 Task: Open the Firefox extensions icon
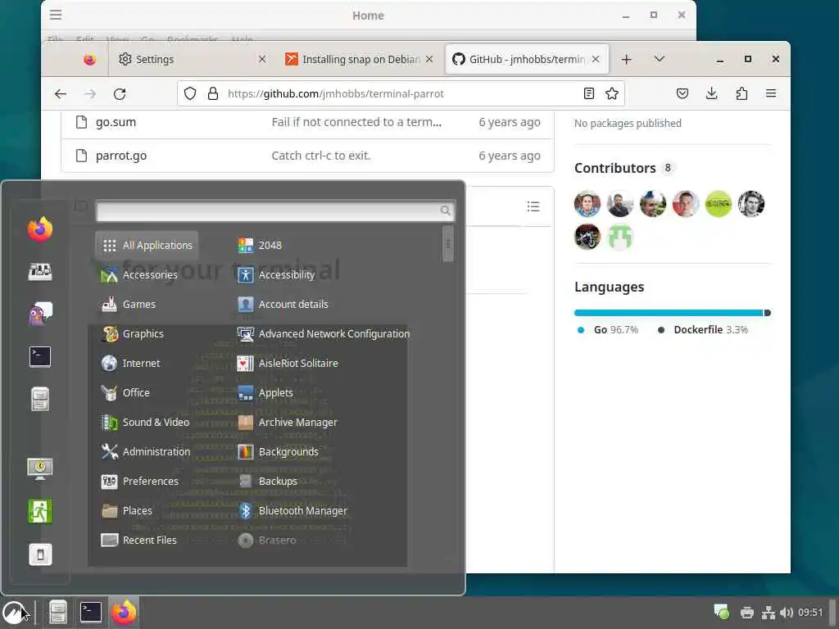click(x=741, y=93)
